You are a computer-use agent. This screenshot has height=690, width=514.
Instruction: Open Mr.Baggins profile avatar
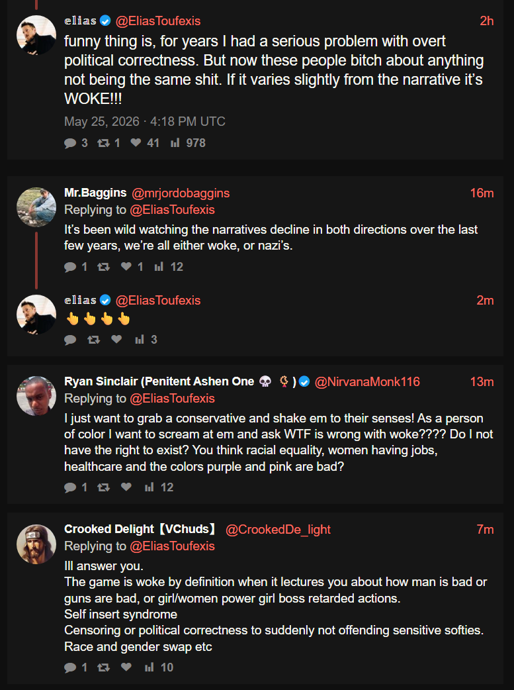pyautogui.click(x=36, y=207)
